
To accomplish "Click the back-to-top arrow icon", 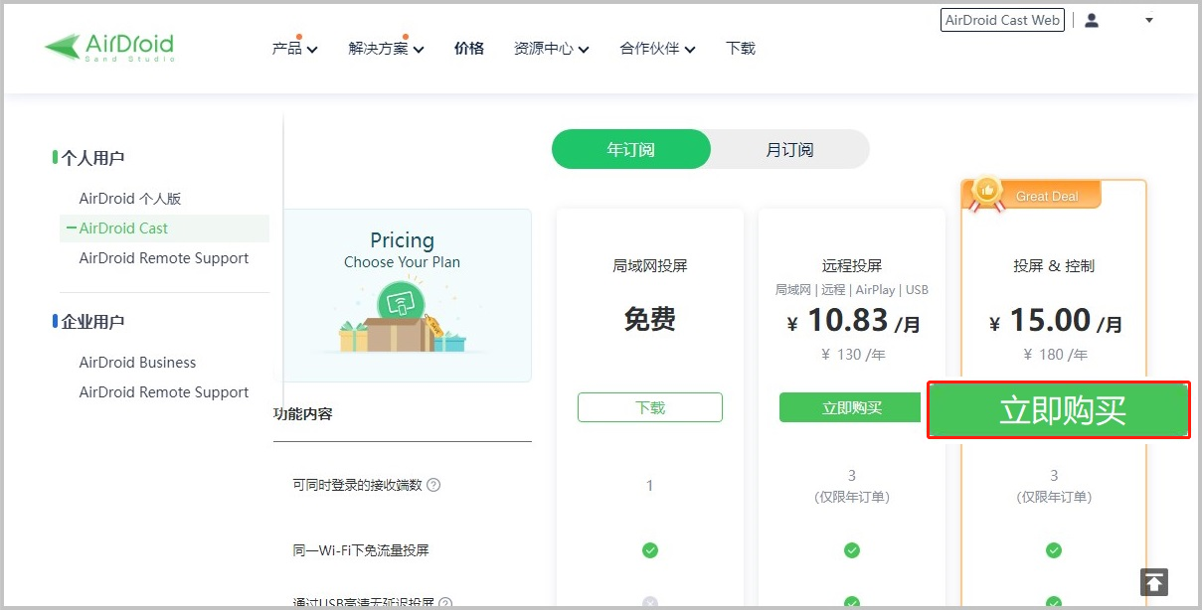I will coord(1154,582).
